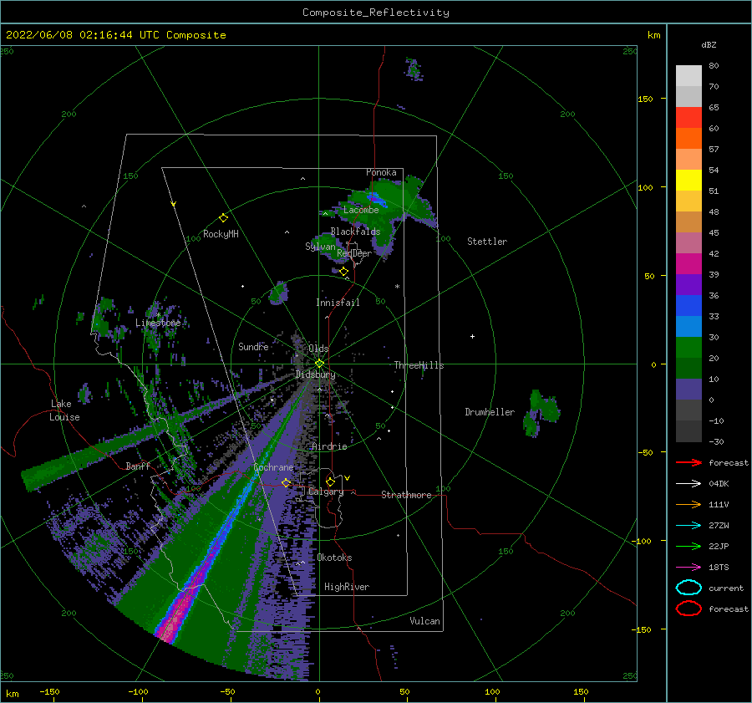Select the orange 111V arrow icon
This screenshot has height=703, width=752.
tap(688, 504)
